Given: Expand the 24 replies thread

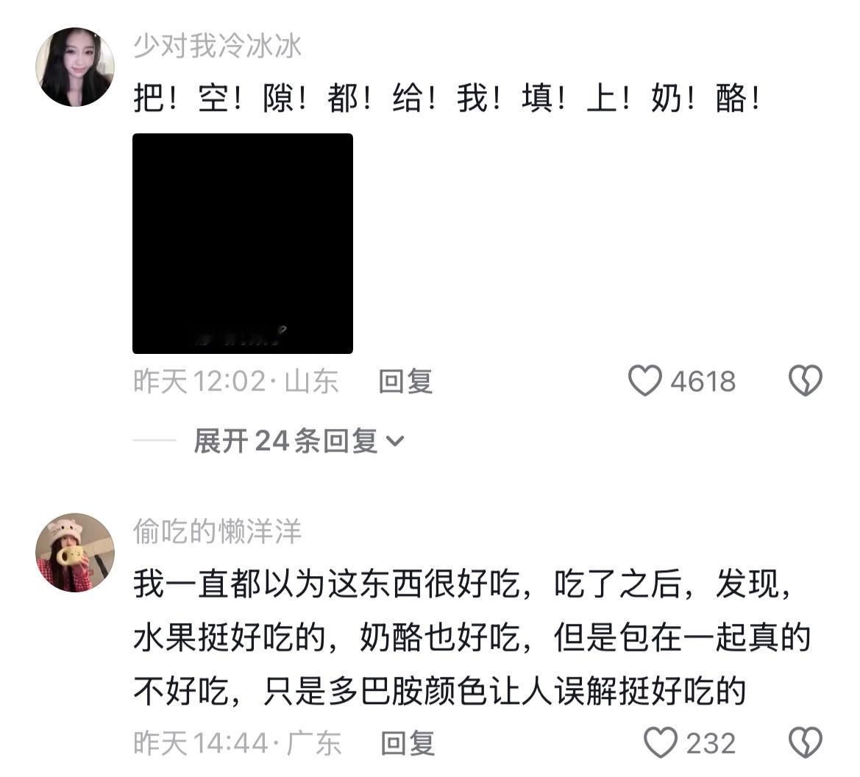Looking at the screenshot, I should [x=299, y=441].
